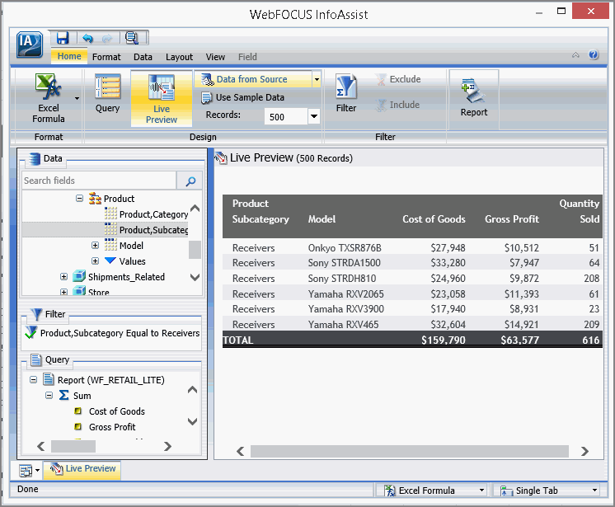Viewport: 615px width, 507px height.
Task: Save the report with floppy disk icon
Action: pyautogui.click(x=63, y=38)
